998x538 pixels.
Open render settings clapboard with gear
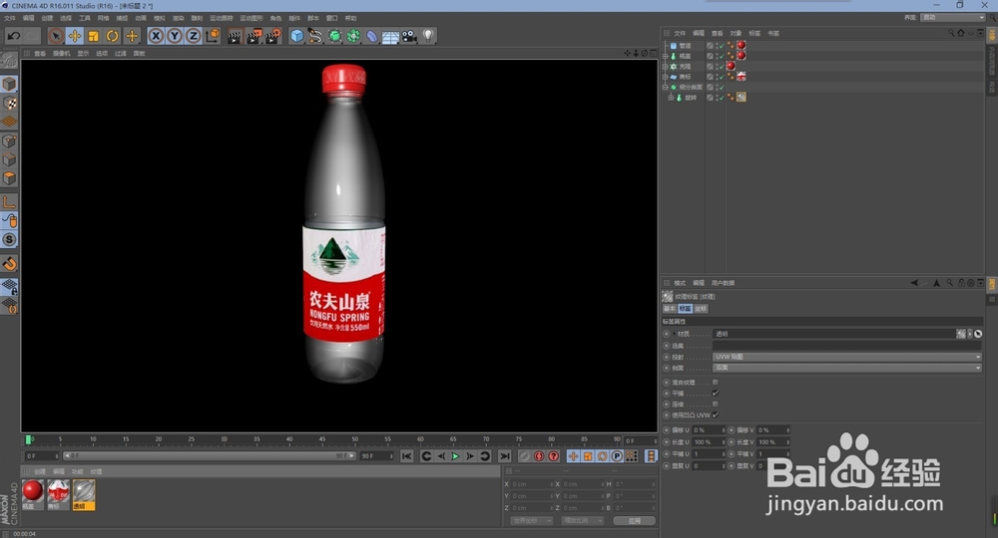coord(273,36)
